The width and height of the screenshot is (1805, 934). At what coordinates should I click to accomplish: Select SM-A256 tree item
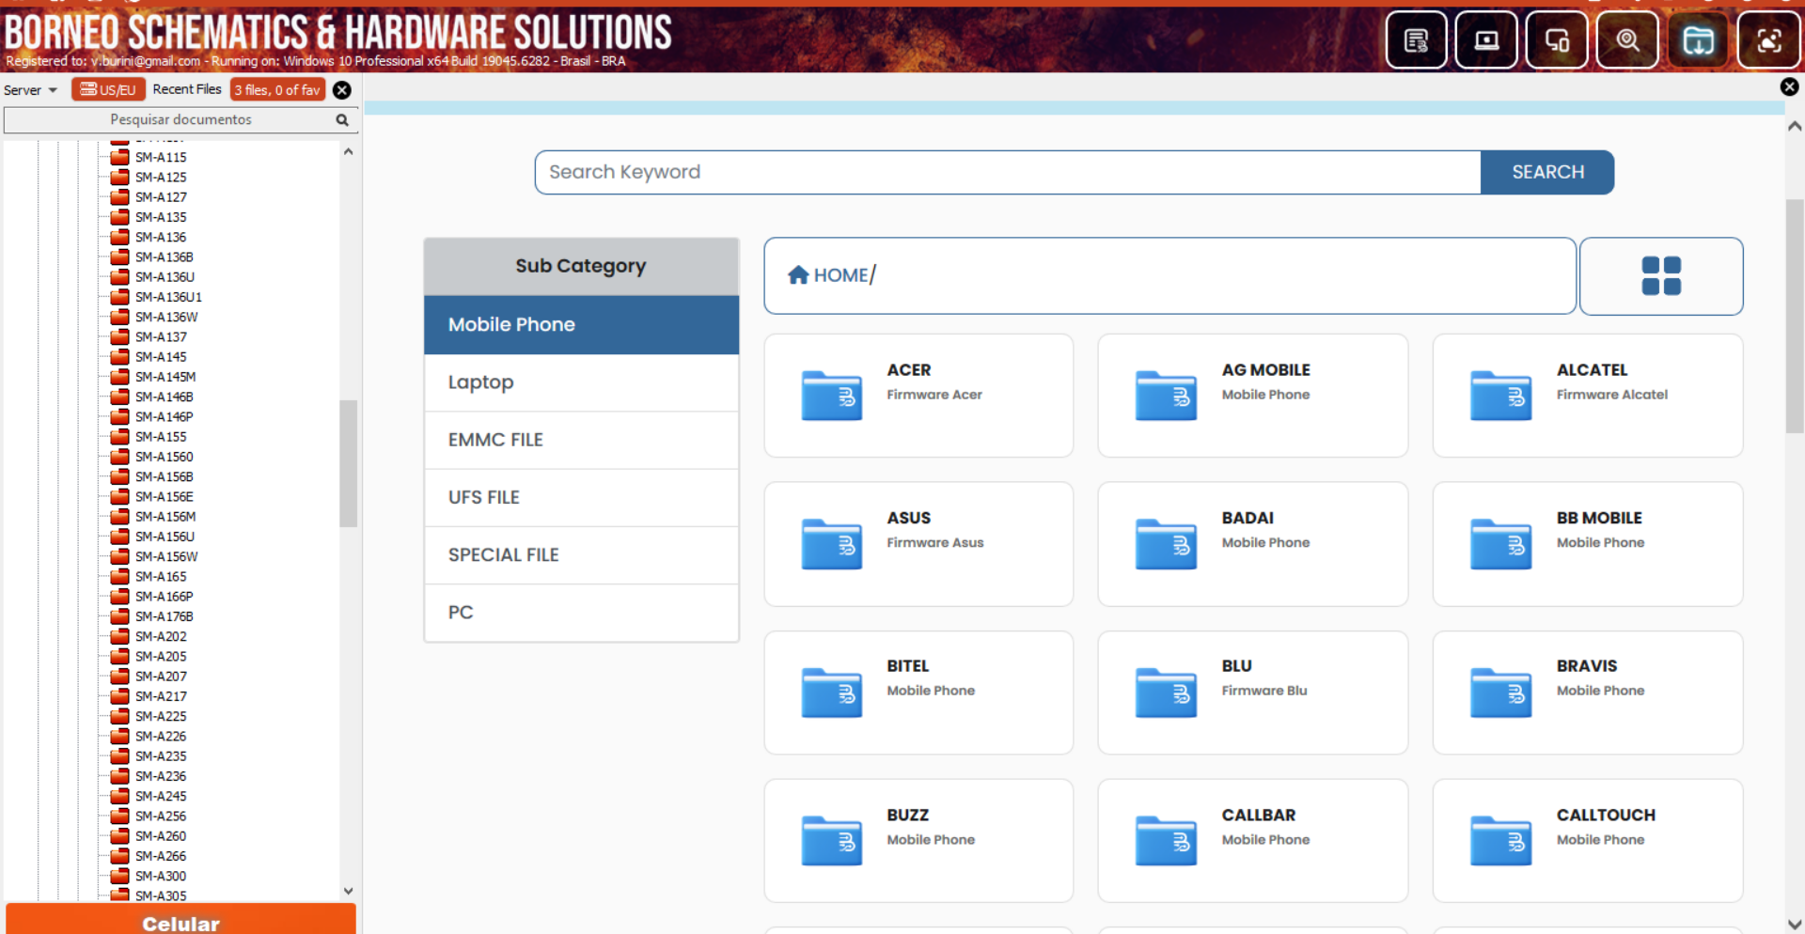point(161,817)
